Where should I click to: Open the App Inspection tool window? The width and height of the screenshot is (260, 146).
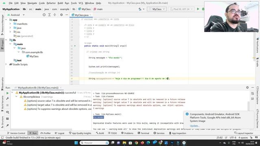tap(178, 133)
